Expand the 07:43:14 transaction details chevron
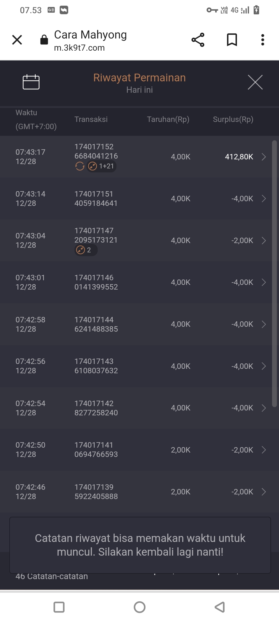279x622 pixels. [264, 199]
